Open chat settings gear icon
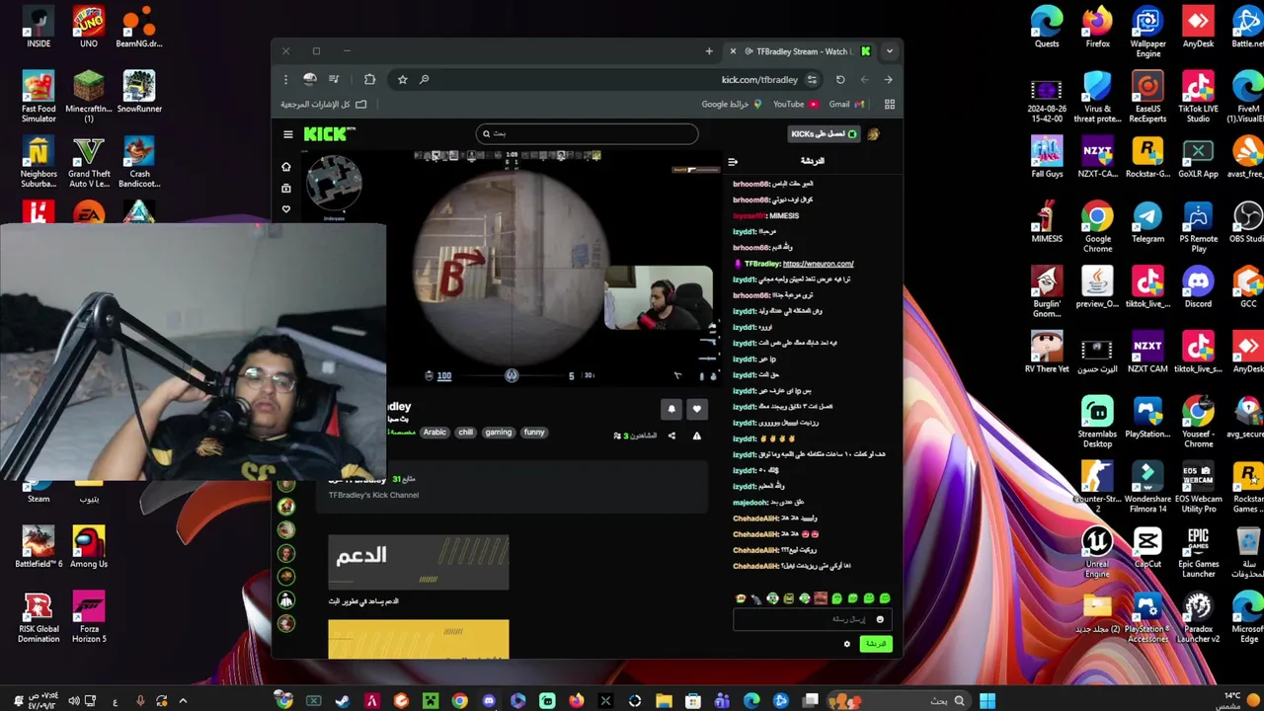Viewport: 1264px width, 711px height. [x=846, y=644]
